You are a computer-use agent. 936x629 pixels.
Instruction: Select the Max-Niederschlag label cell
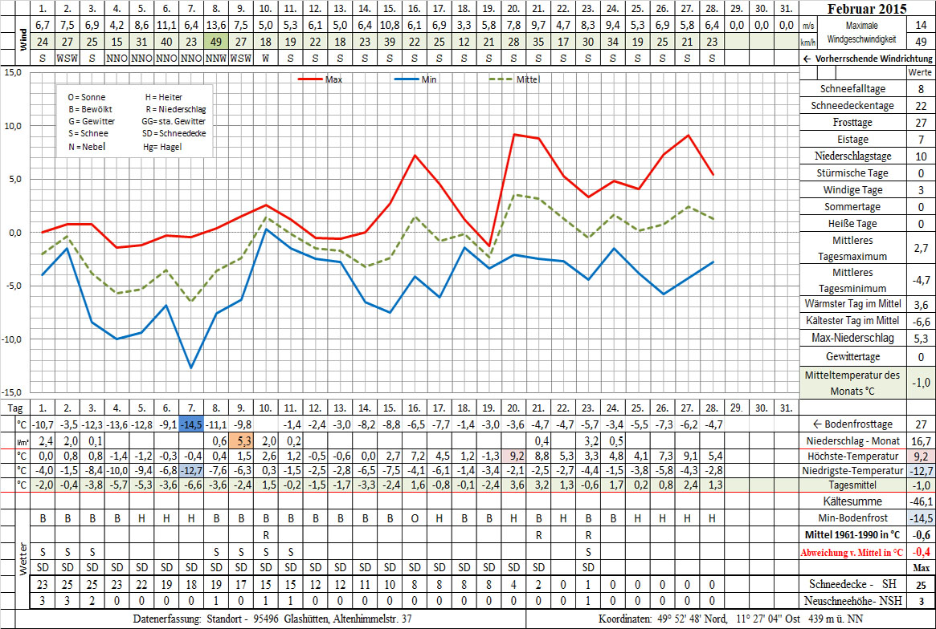(x=852, y=339)
